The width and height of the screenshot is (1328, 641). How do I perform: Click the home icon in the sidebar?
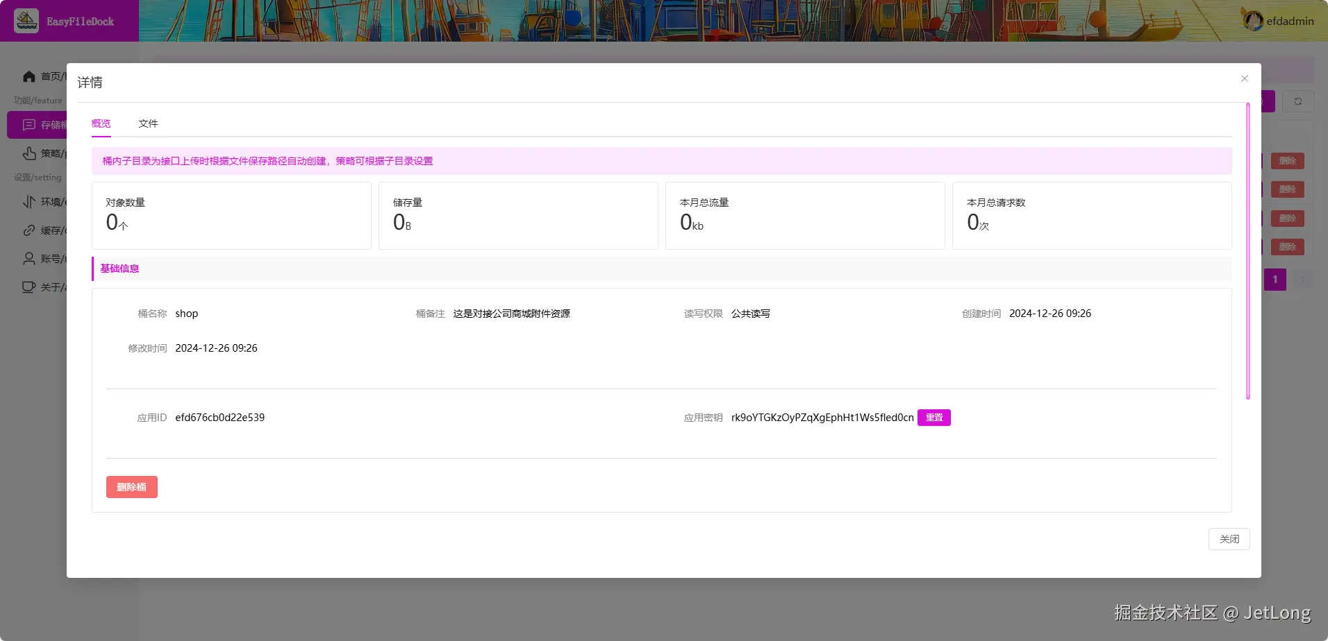29,76
